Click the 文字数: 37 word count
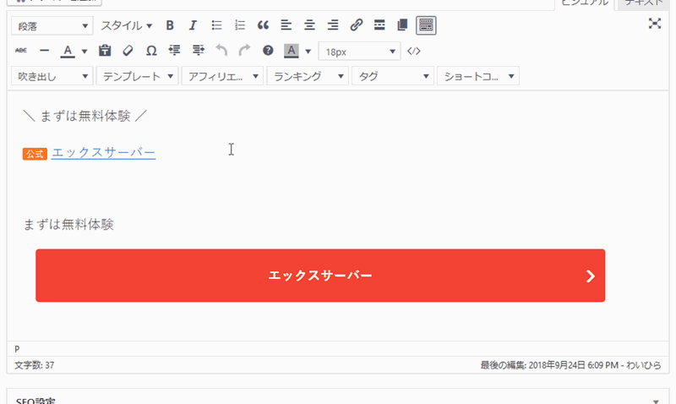676x404 pixels. [x=35, y=365]
